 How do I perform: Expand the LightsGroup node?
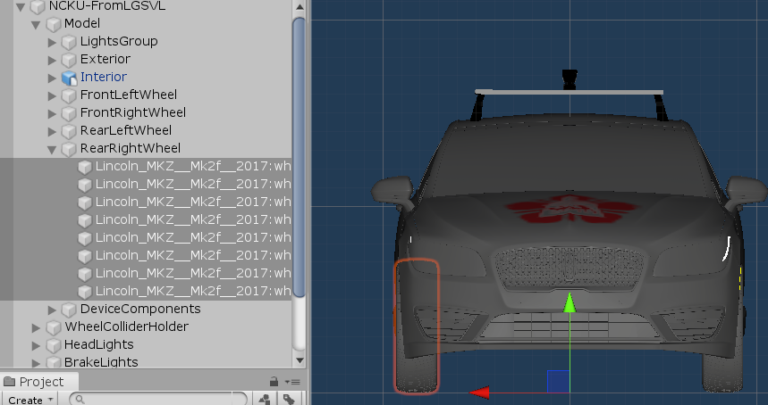point(52,43)
